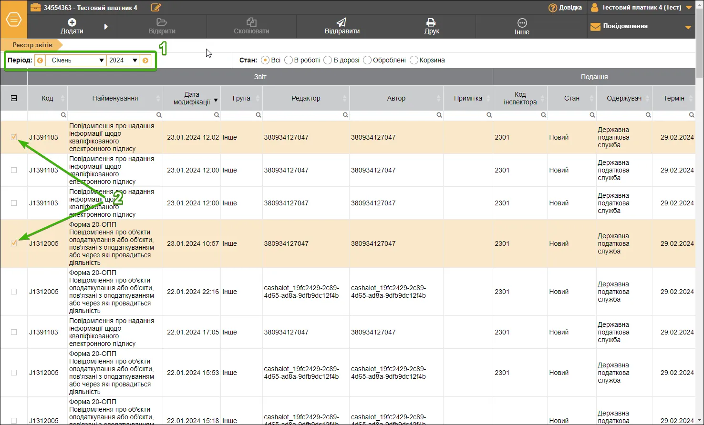Viewport: 704px width, 425px height.
Task: Click search icon in Стан filter
Action: [x=592, y=115]
